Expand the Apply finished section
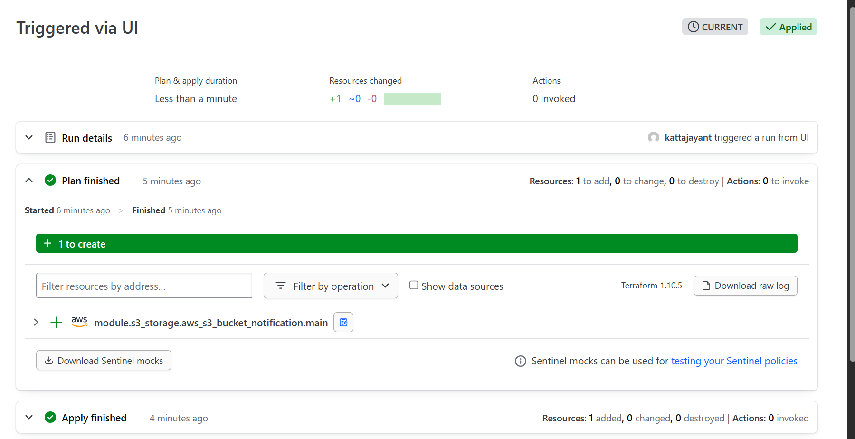 click(x=29, y=418)
